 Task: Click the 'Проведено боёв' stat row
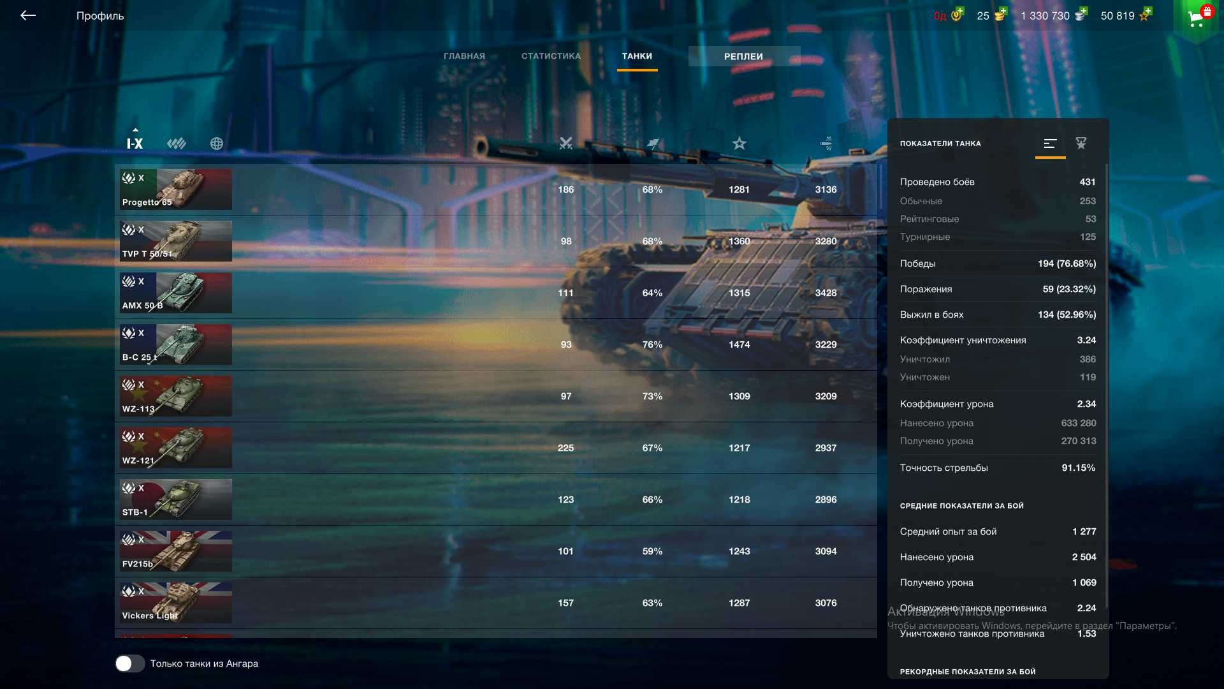[998, 182]
